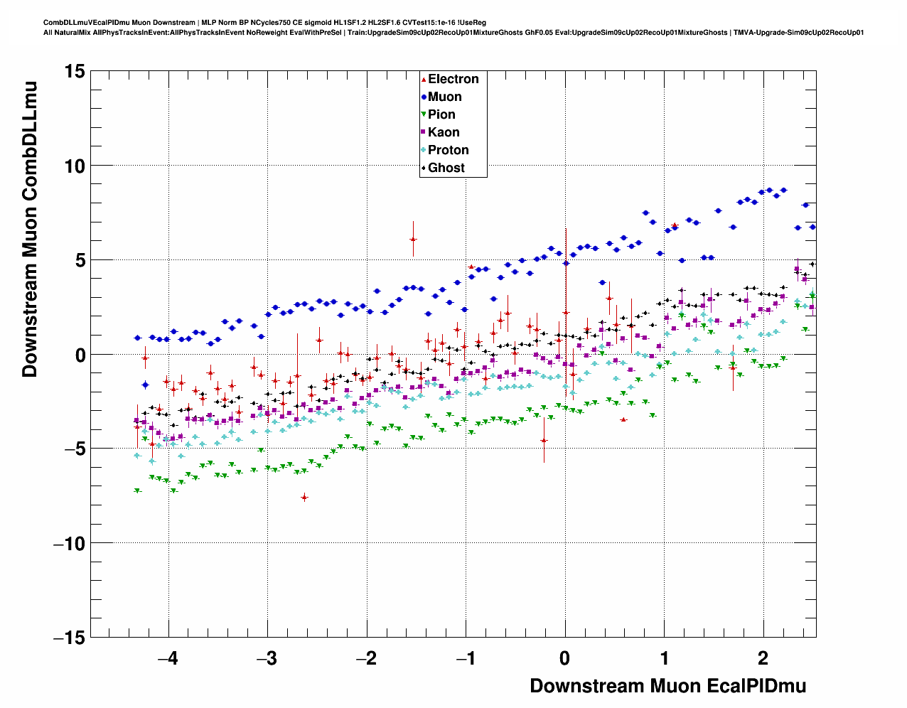Click the second title line starting 'All NaturalMix'
The width and height of the screenshot is (907, 708).
pyautogui.click(x=453, y=33)
